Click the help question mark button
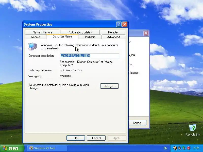Viewport: 203px width, 152px height. point(119,24)
